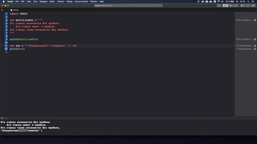Image resolution: width=257 pixels, height=144 pixels.
Task: Open the Product menu
Action: (61, 2)
